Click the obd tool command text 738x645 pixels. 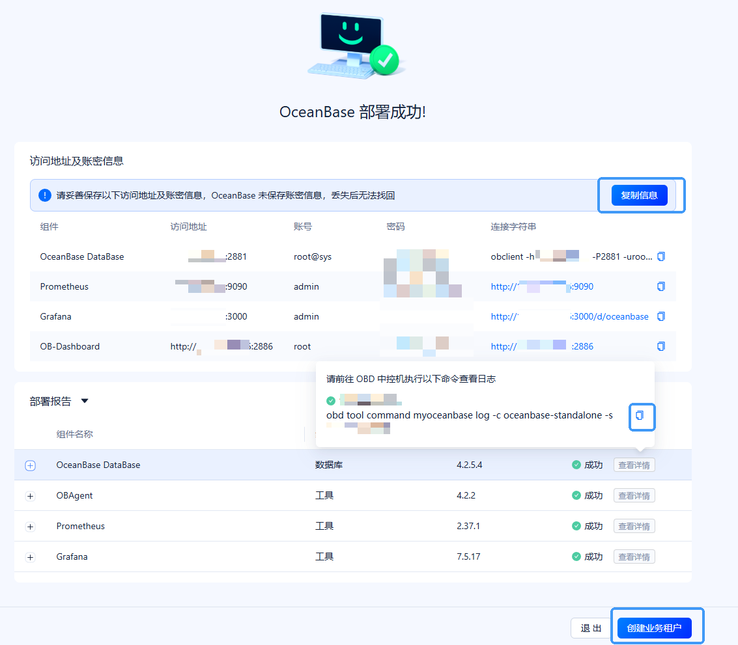point(469,415)
